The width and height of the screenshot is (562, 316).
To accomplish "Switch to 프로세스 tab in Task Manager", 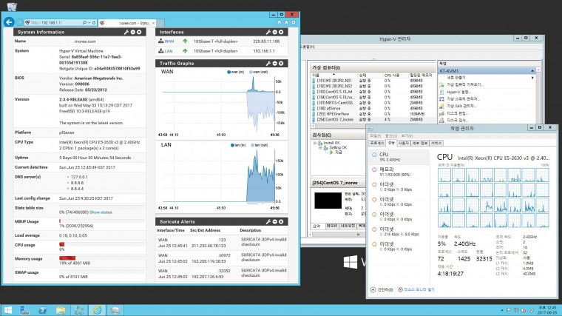I will [x=377, y=143].
